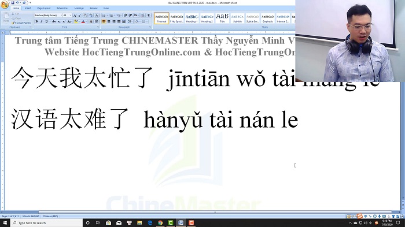Viewport: 405px width, 227px height.
Task: Click the Bullets list icon
Action: tap(104, 16)
